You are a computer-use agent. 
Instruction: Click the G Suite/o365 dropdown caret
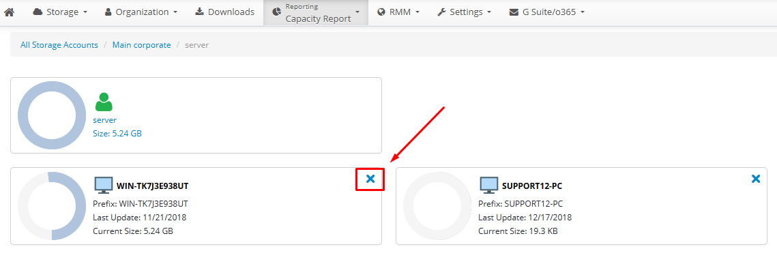click(x=583, y=12)
